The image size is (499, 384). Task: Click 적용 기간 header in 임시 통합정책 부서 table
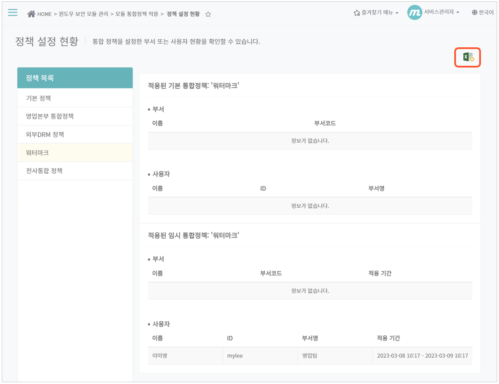(x=380, y=273)
